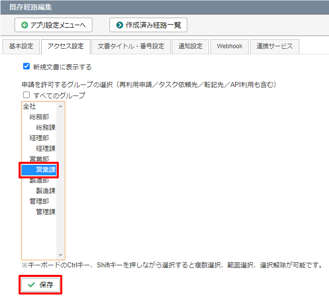Save settings with the 保存 button

click(x=41, y=285)
